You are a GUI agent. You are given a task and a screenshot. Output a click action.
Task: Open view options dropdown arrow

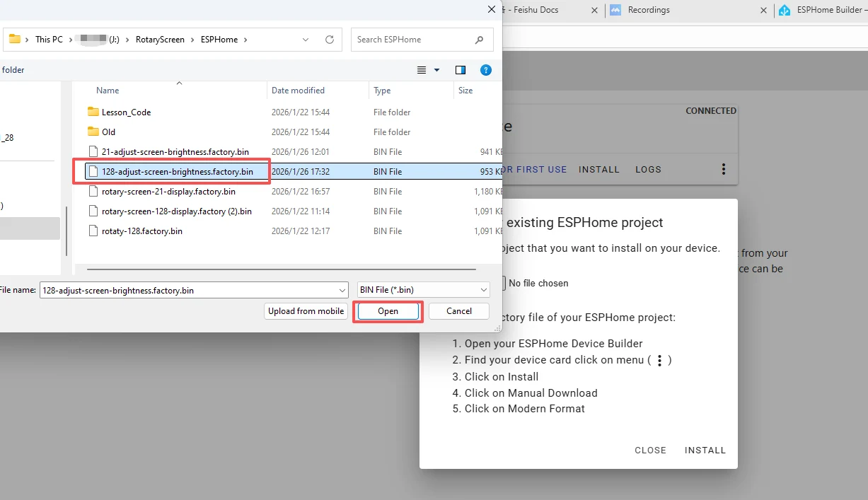tap(436, 70)
